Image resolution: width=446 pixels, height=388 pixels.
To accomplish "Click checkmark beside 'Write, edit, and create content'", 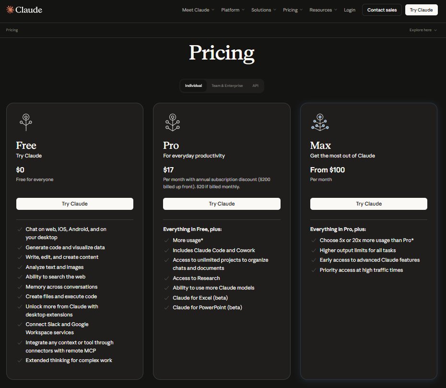I will [x=20, y=257].
